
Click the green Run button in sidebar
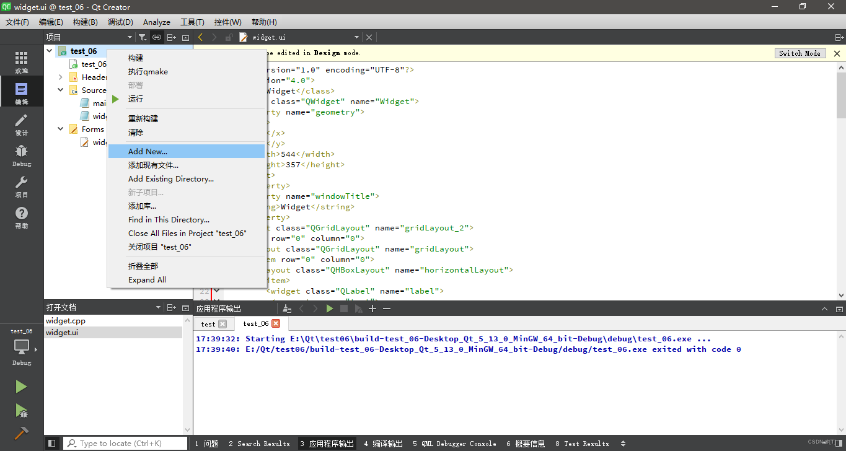(x=21, y=387)
